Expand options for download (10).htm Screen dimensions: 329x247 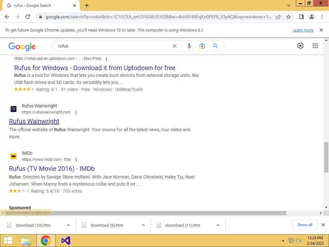coord(68,225)
